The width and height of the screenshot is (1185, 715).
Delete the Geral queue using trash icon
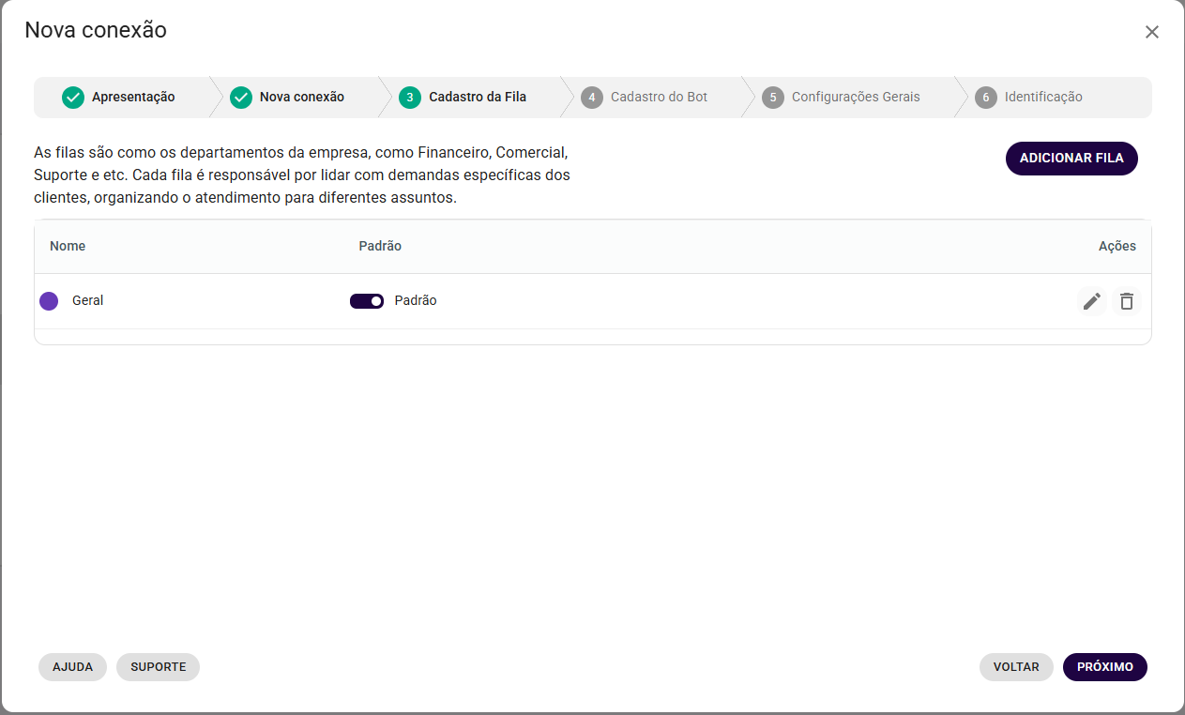pos(1127,301)
